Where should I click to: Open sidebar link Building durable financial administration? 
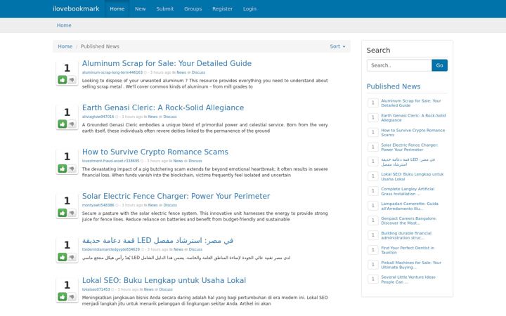pos(406,235)
